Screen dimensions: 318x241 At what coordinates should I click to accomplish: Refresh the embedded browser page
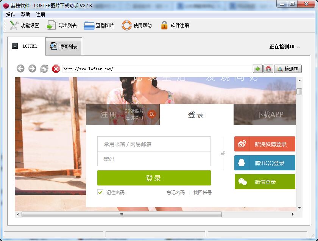[44, 68]
